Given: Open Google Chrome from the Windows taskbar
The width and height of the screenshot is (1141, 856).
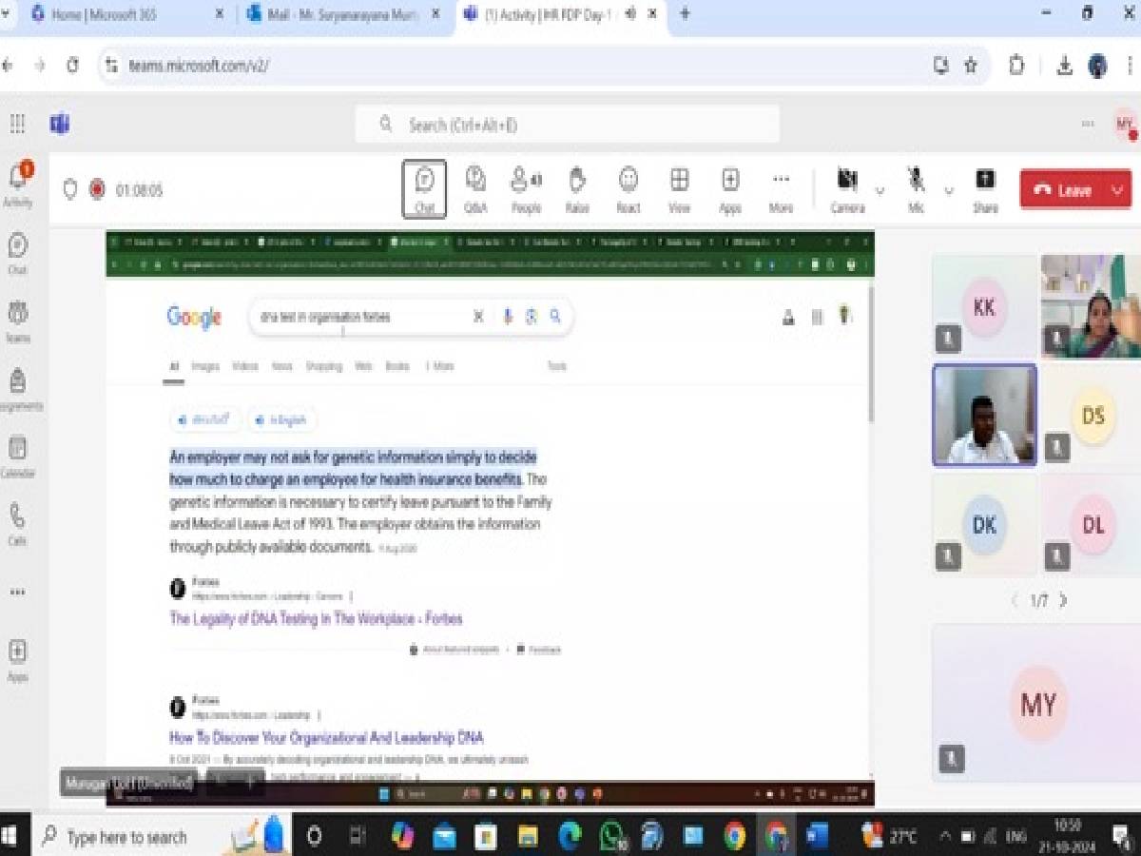Looking at the screenshot, I should [734, 836].
